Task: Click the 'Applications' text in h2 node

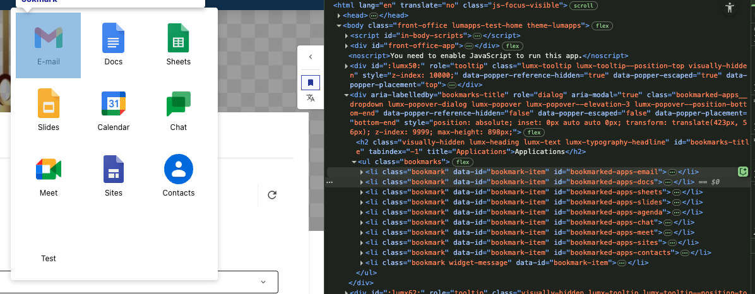Action: point(540,151)
